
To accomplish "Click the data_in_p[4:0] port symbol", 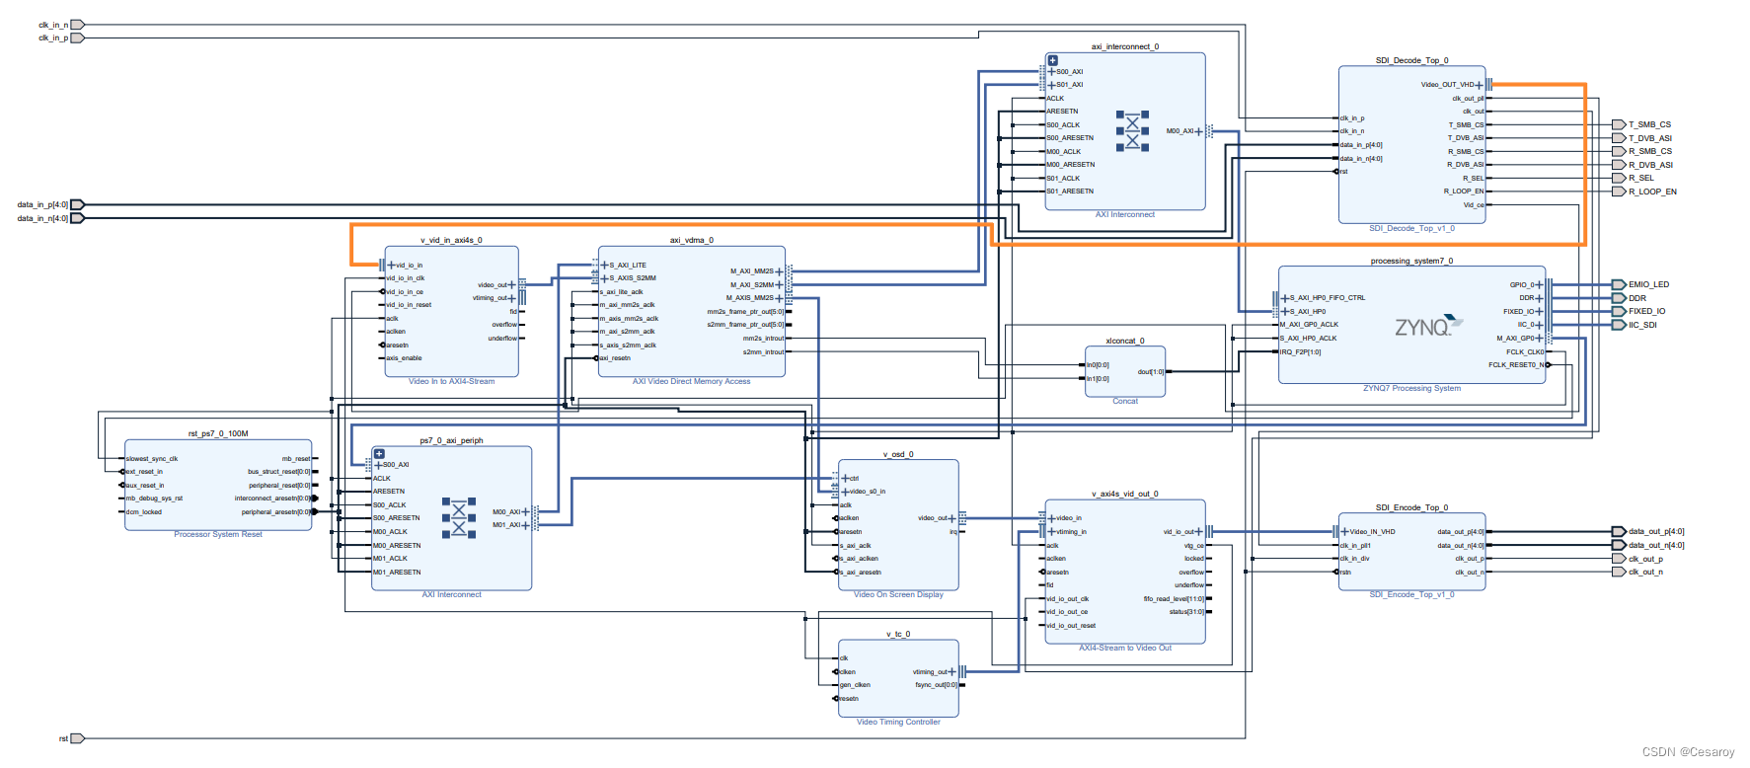I will (x=77, y=205).
